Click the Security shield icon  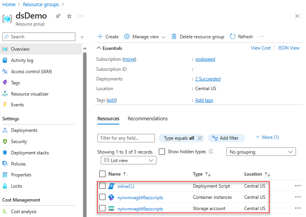(x=5, y=142)
